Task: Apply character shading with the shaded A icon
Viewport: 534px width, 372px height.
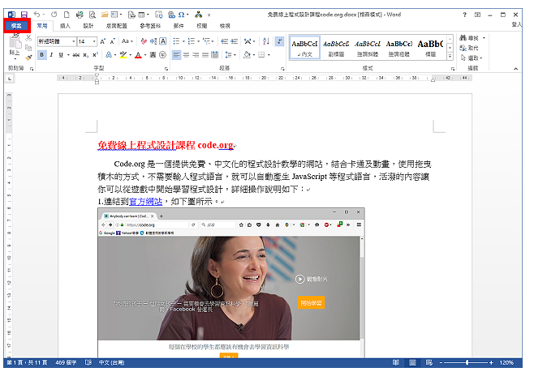Action: point(153,54)
